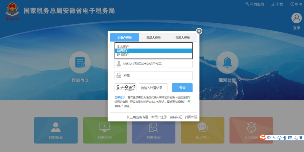This screenshot has height=152, width=304.
Task: Switch to 自然人登录 tab
Action: pyautogui.click(x=153, y=37)
